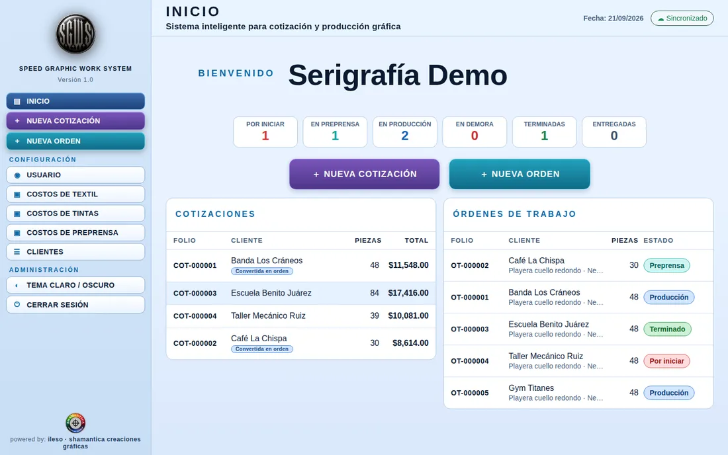This screenshot has height=455, width=728.
Task: Click the user circle icon beside USUARIO
Action: click(x=17, y=175)
